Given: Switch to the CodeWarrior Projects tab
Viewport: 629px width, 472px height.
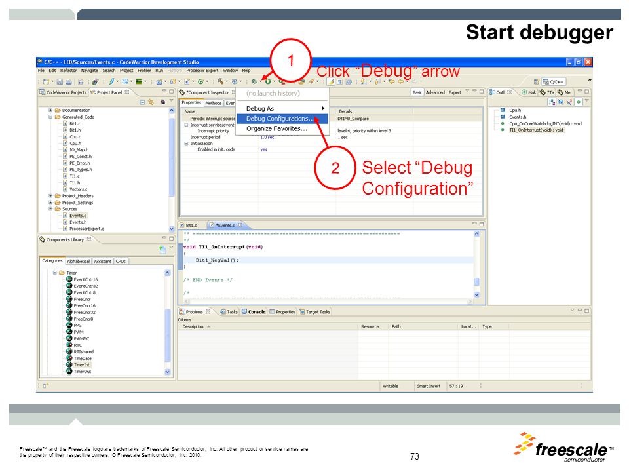Looking at the screenshot, I should pyautogui.click(x=63, y=92).
